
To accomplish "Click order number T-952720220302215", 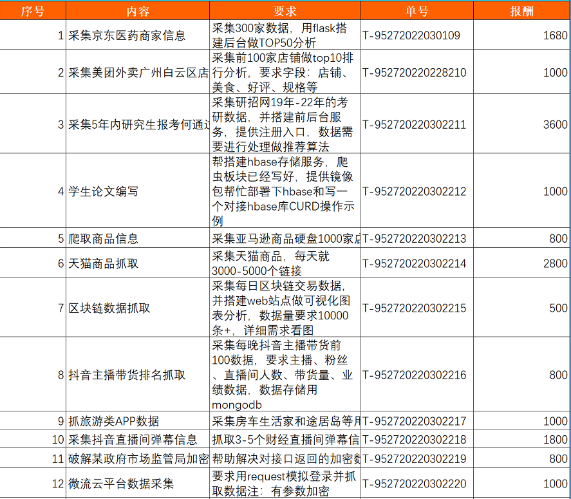I will [417, 307].
